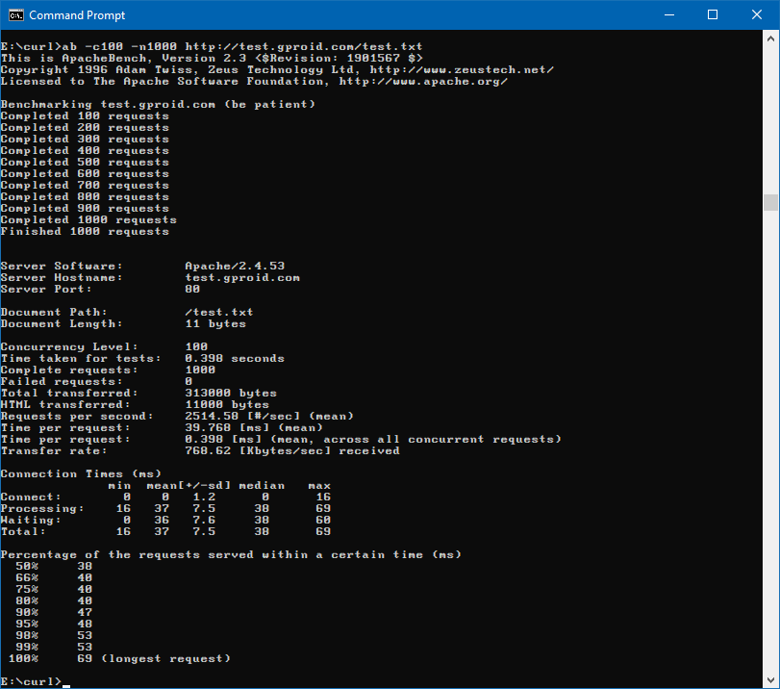Click the final E:\curl> prompt line
The image size is (780, 689).
[31, 681]
